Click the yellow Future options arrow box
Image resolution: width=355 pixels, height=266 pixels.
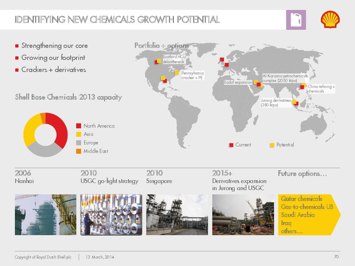(x=309, y=215)
